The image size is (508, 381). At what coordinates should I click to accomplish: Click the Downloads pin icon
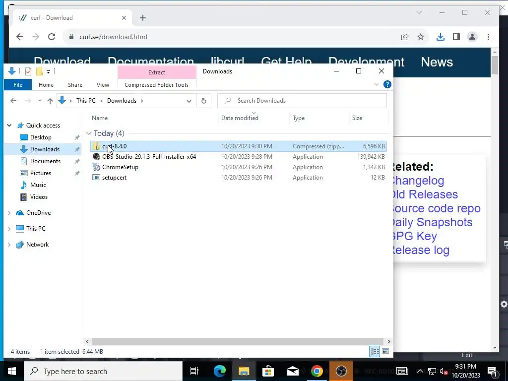(x=77, y=149)
